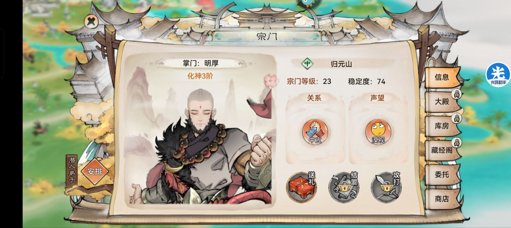Click the pink flower decoration icon
Screen dimensions: 511x228
[270, 81]
